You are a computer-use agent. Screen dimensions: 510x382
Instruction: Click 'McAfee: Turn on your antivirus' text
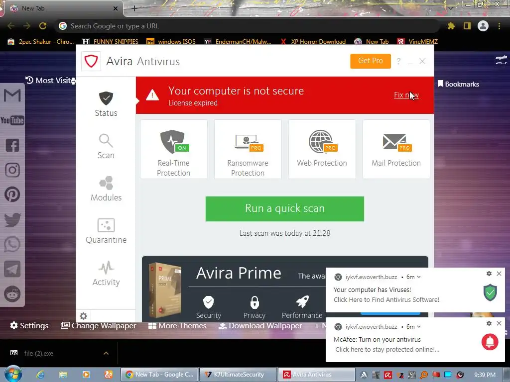point(378,339)
